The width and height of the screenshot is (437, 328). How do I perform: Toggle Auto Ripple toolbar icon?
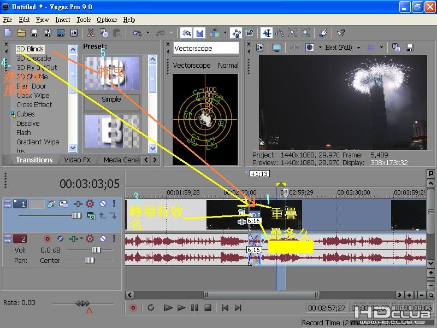(x=215, y=33)
